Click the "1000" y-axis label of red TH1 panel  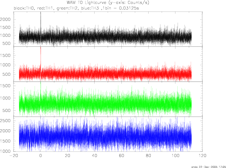click(x=5, y=65)
